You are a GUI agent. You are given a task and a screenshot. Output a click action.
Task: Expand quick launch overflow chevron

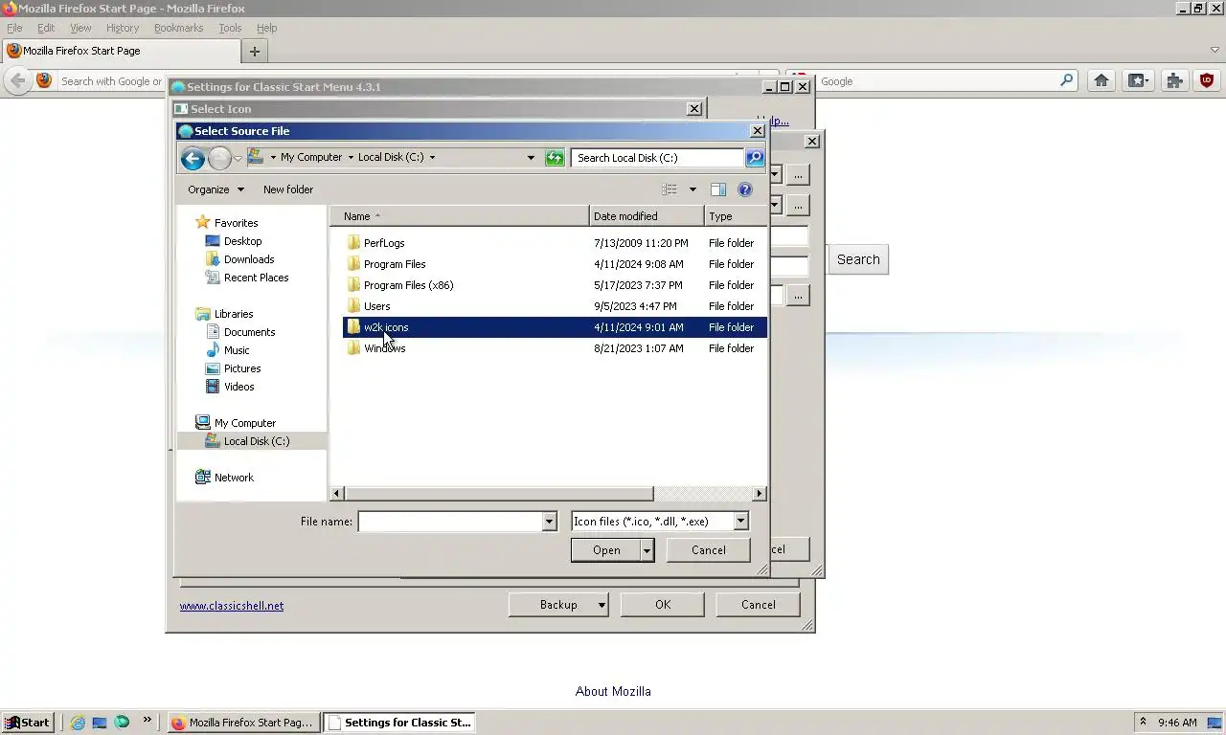pyautogui.click(x=147, y=720)
